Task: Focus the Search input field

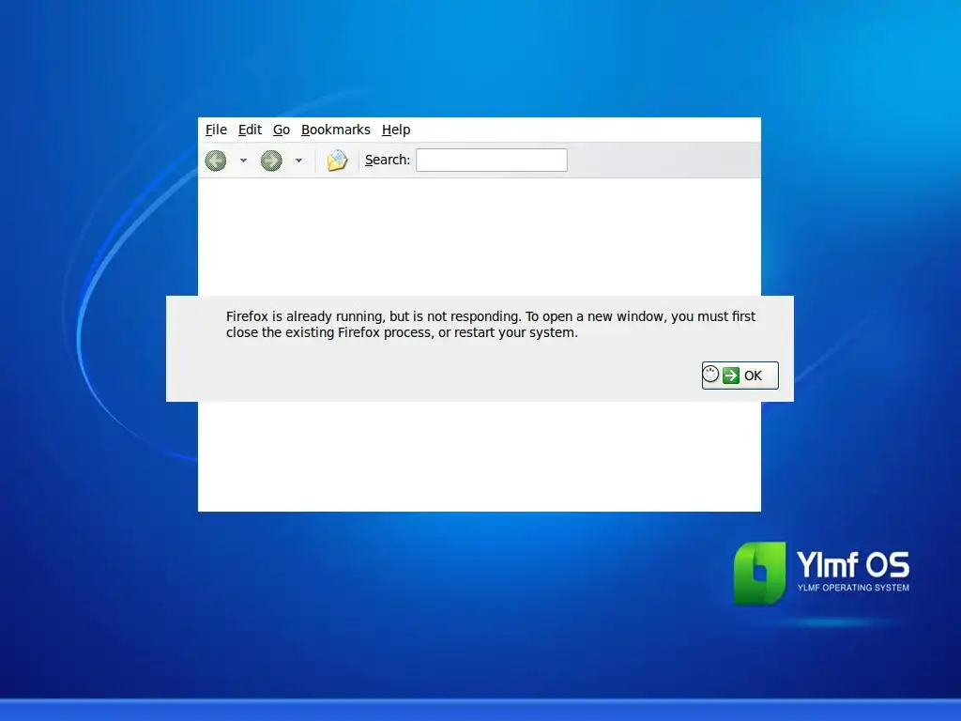Action: tap(492, 160)
